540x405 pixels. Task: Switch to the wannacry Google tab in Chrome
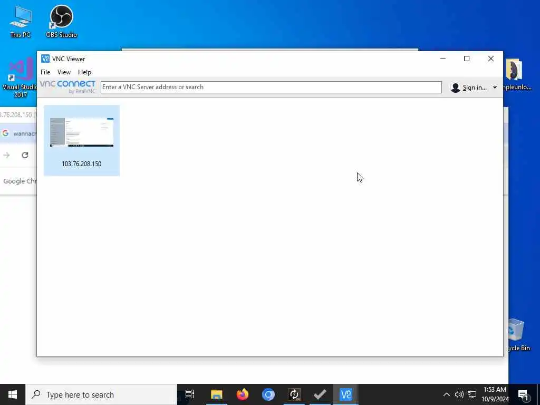[x=19, y=133]
